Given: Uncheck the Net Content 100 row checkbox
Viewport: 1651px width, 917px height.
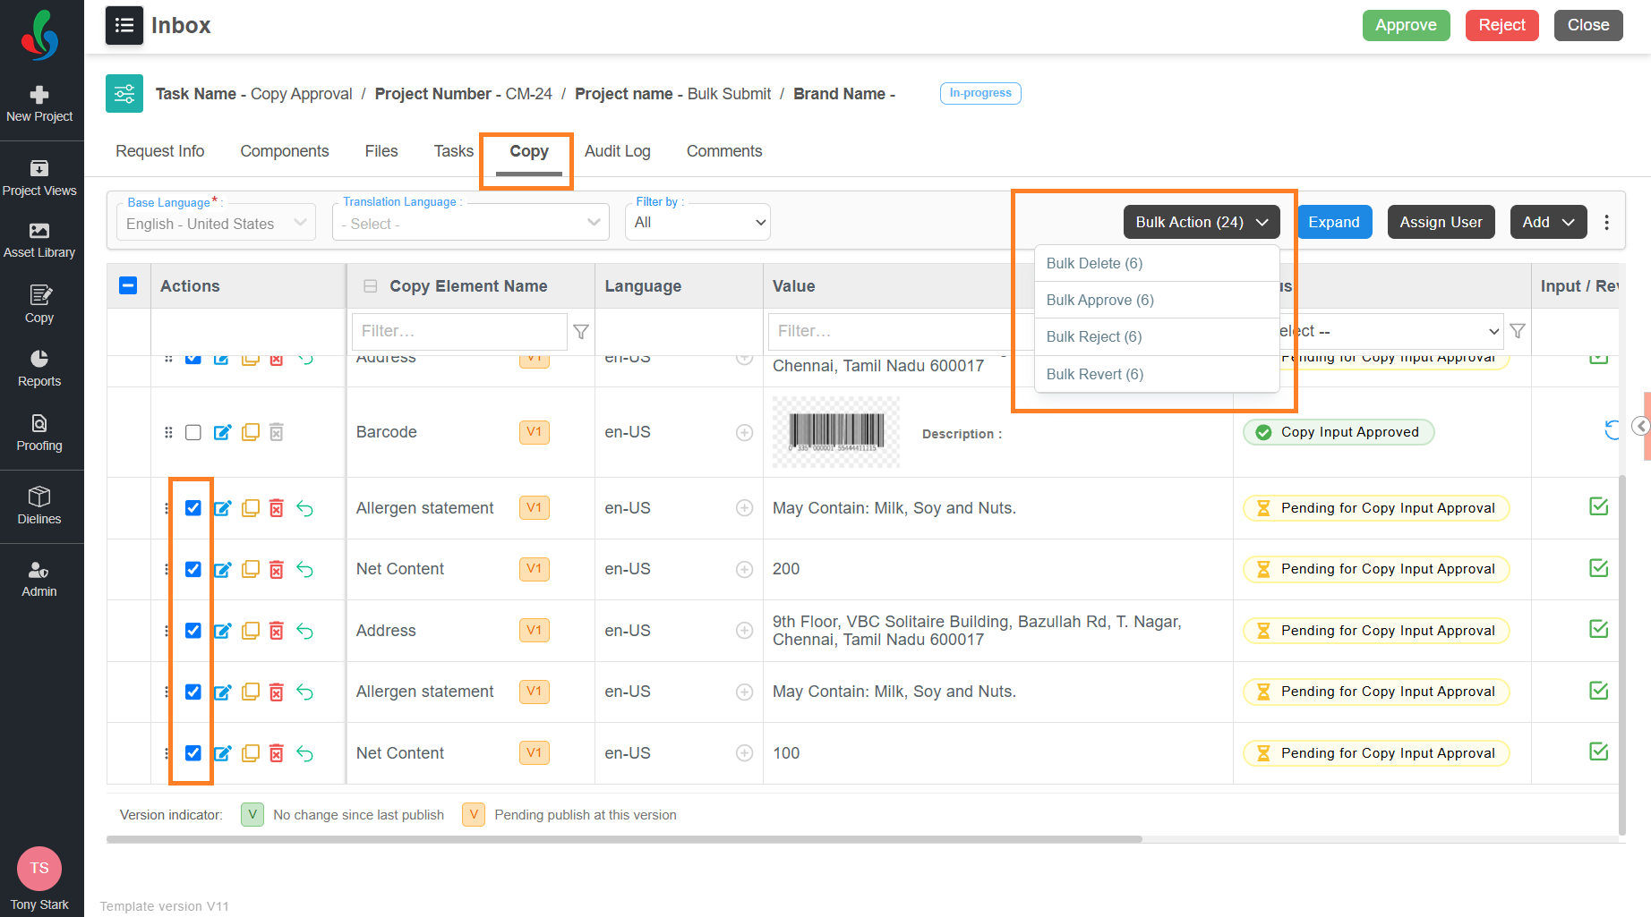Looking at the screenshot, I should click(x=193, y=753).
